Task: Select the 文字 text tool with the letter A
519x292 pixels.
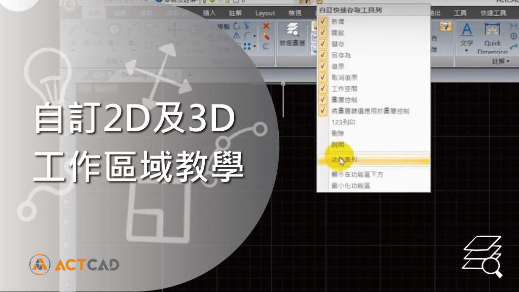Action: [467, 35]
